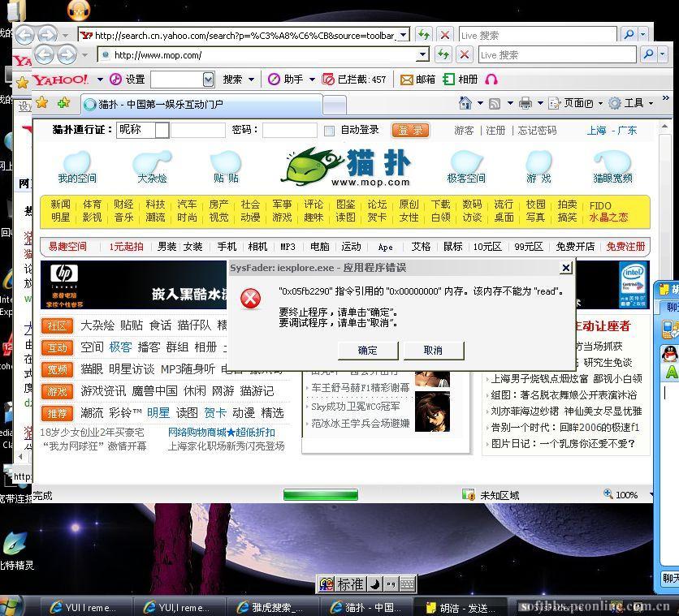Expand the mop.com address bar dropdown

pos(422,54)
